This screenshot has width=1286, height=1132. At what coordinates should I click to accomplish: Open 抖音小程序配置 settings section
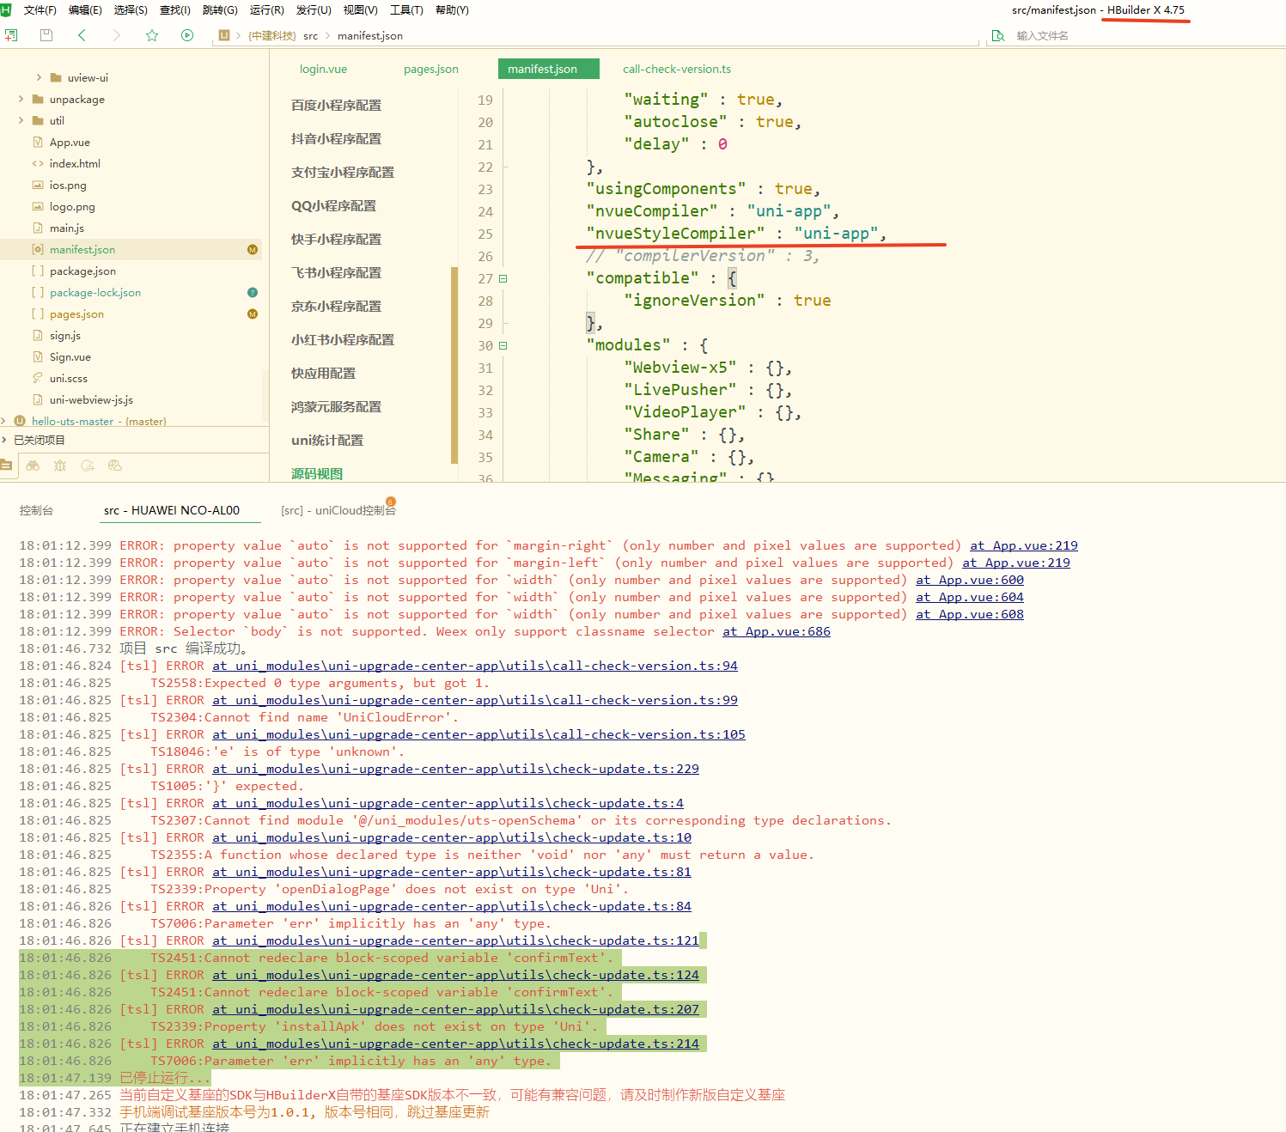[336, 138]
